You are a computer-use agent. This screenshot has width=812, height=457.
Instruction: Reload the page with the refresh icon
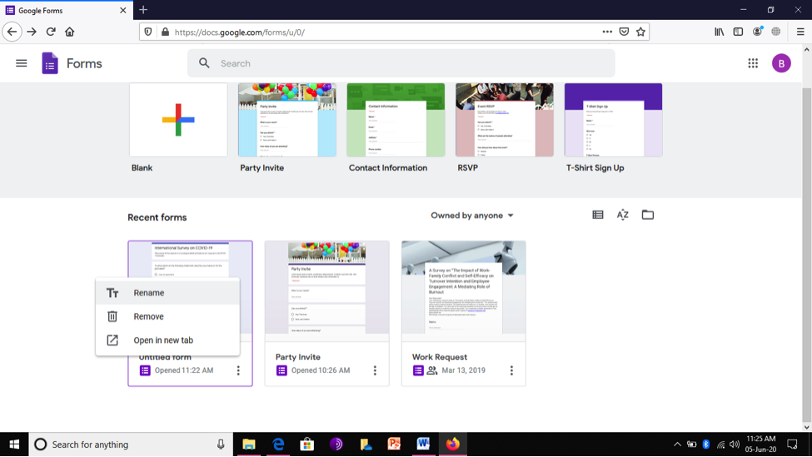(x=51, y=32)
